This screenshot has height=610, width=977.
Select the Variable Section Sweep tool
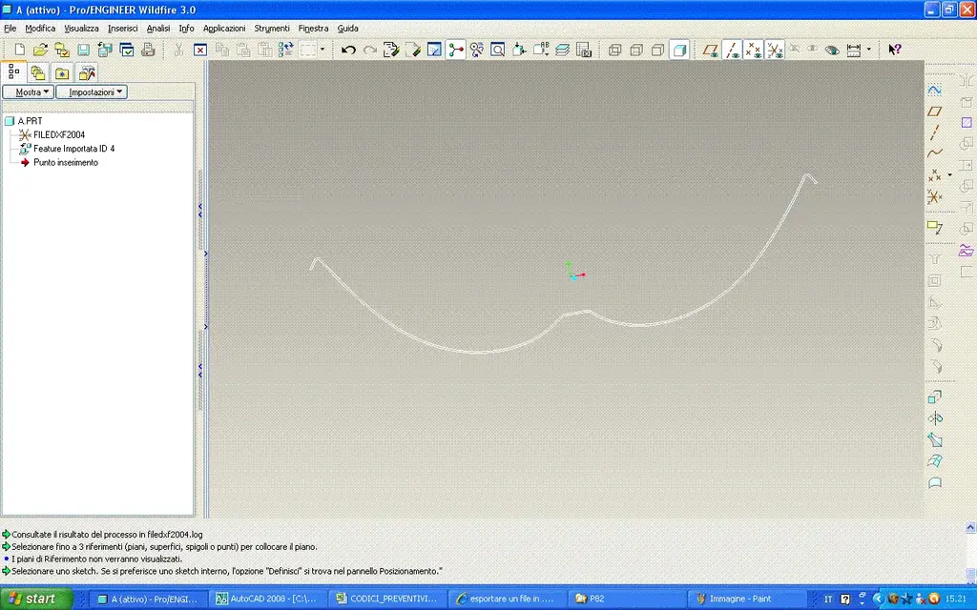click(935, 439)
